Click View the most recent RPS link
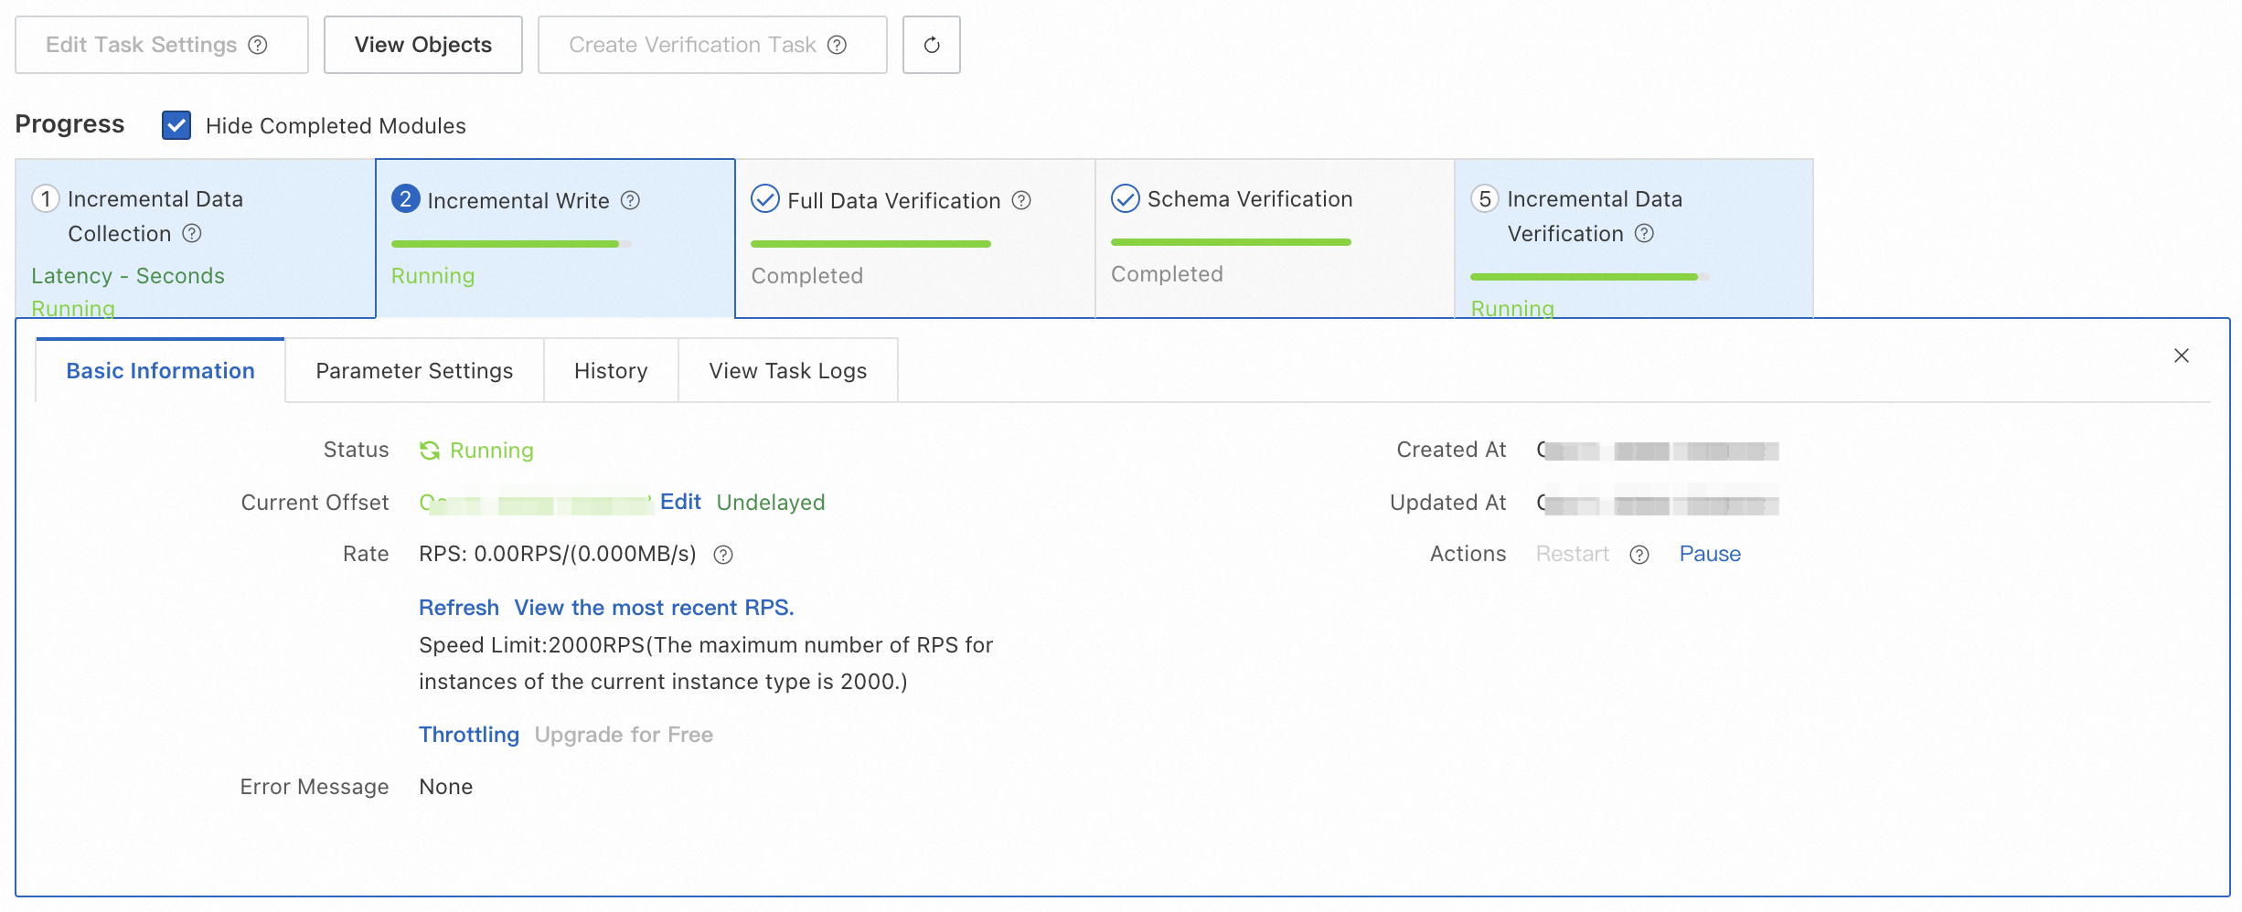Viewport: 2242px width, 912px height. click(x=653, y=608)
